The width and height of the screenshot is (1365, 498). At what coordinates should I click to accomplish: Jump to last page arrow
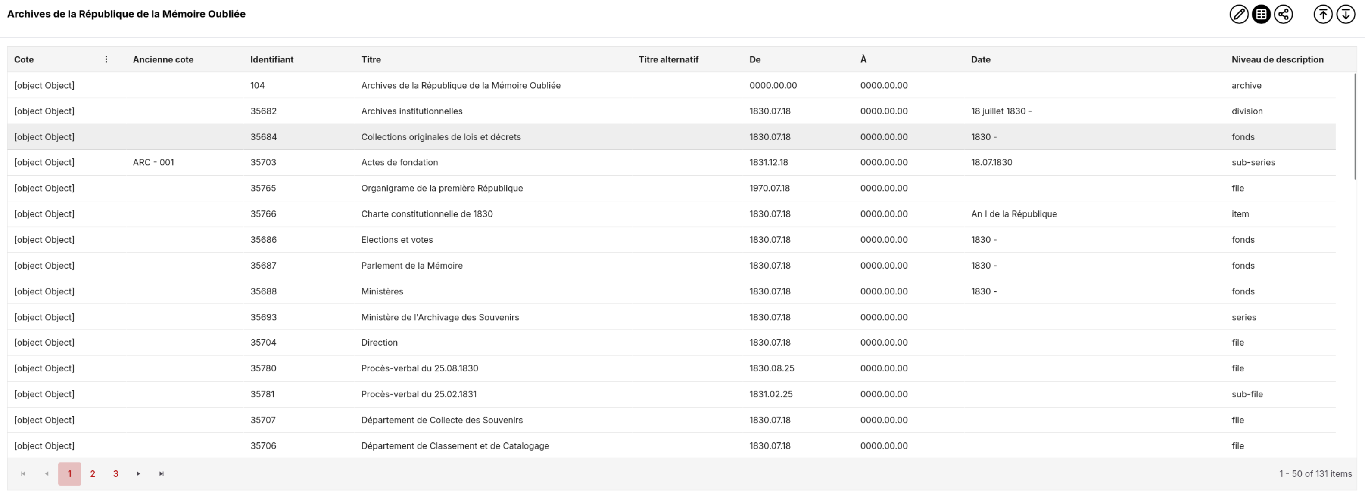(162, 473)
